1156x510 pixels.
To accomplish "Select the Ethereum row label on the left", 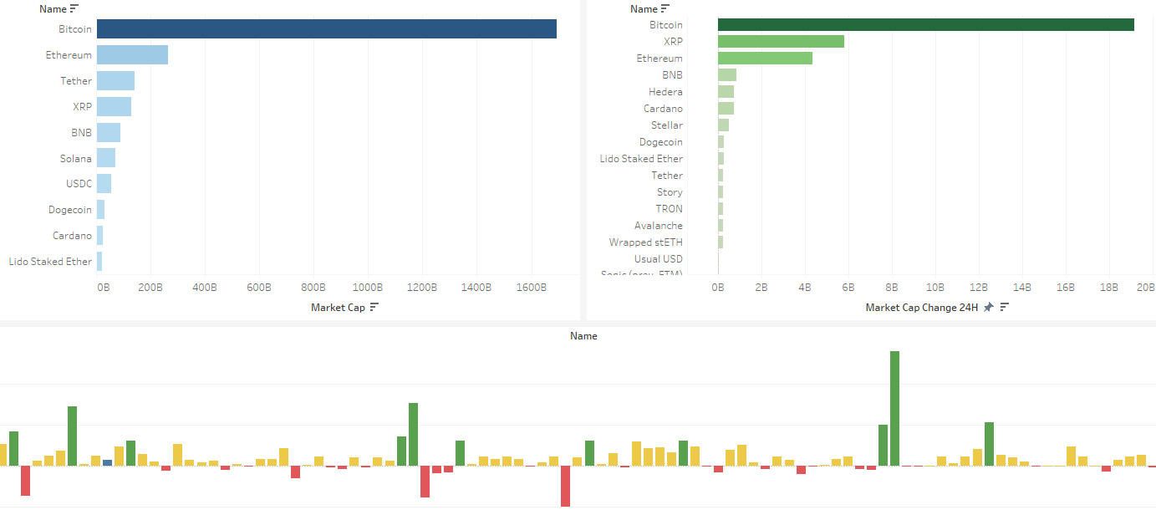I will point(70,54).
